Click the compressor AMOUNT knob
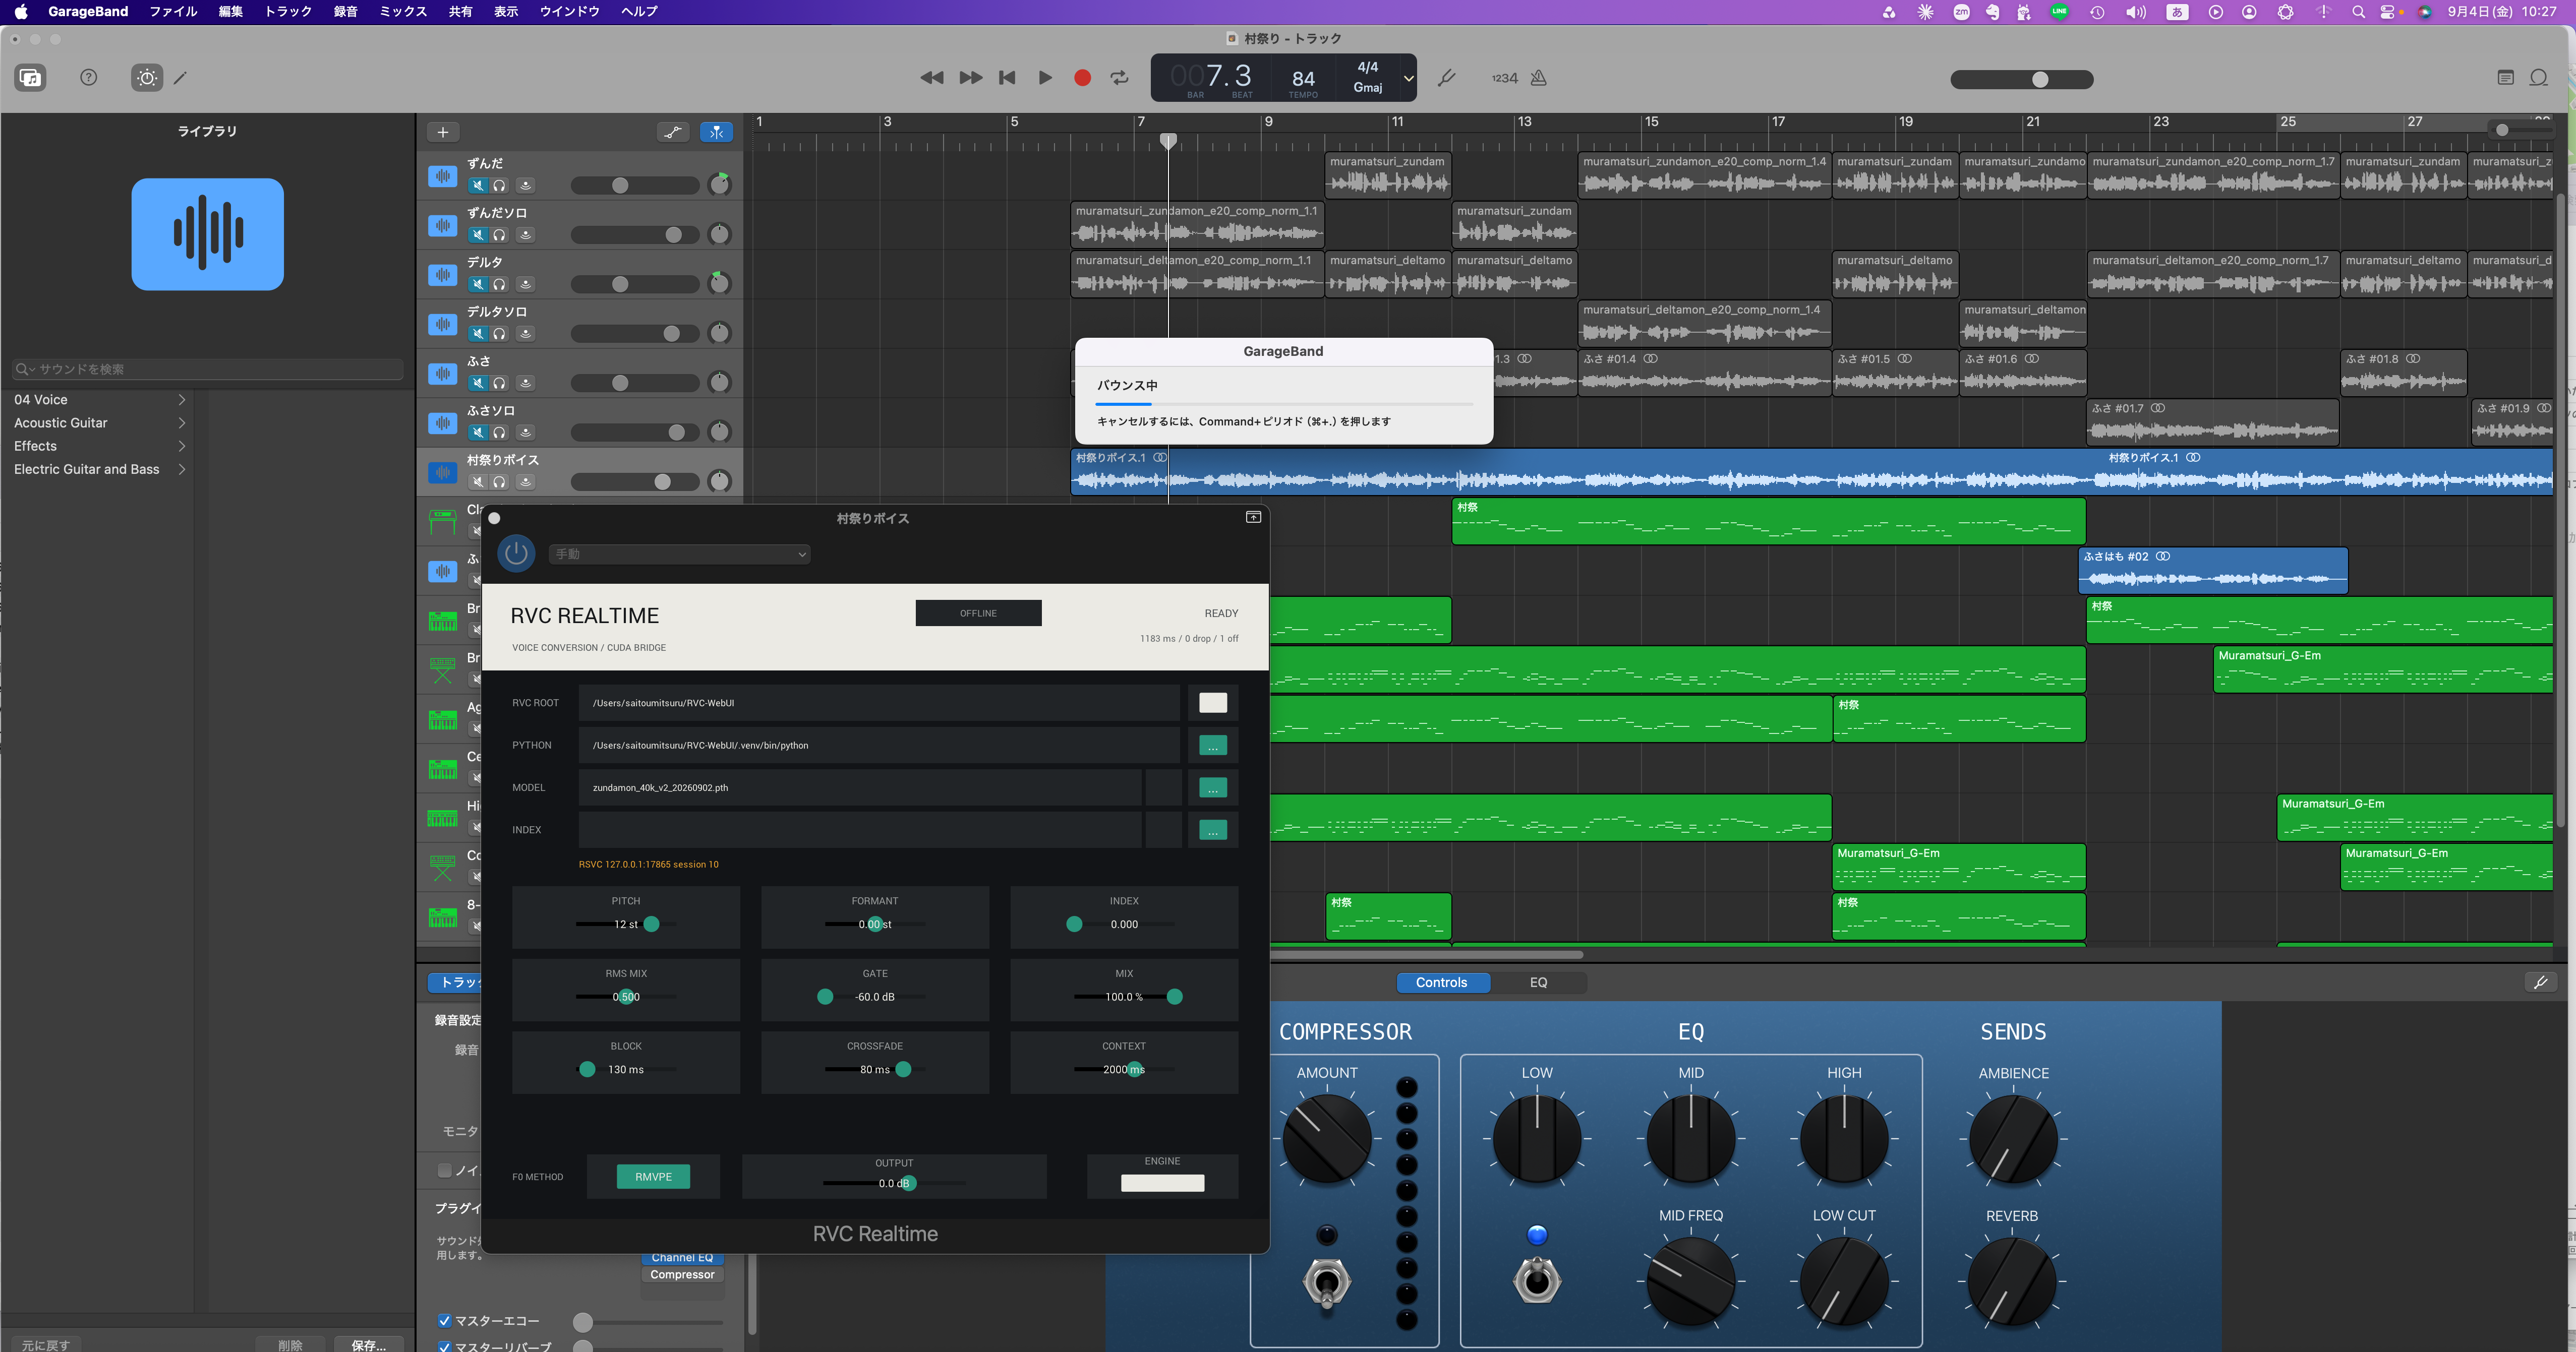Screen dimensions: 2576x1352 (1327, 1139)
